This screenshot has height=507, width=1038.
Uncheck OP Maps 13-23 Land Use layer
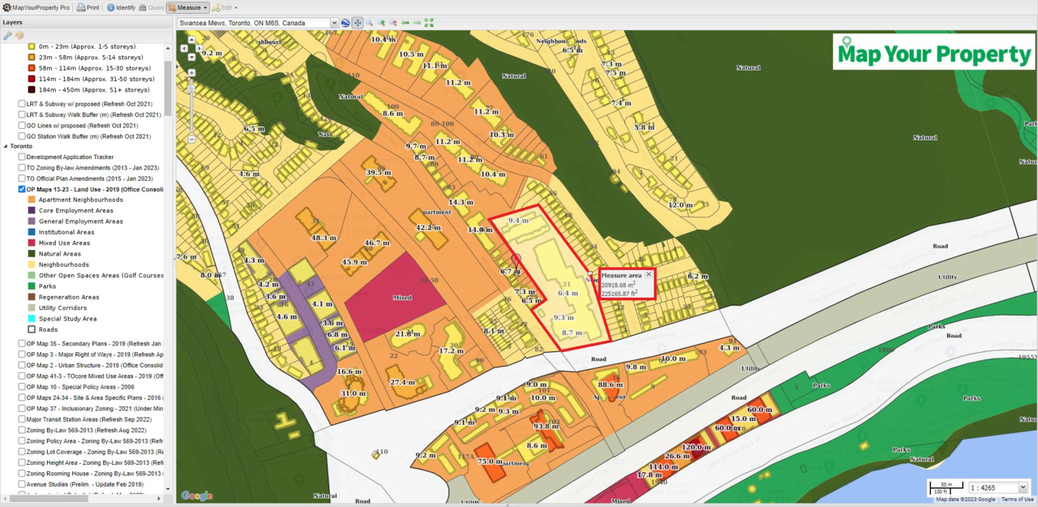pyautogui.click(x=22, y=189)
